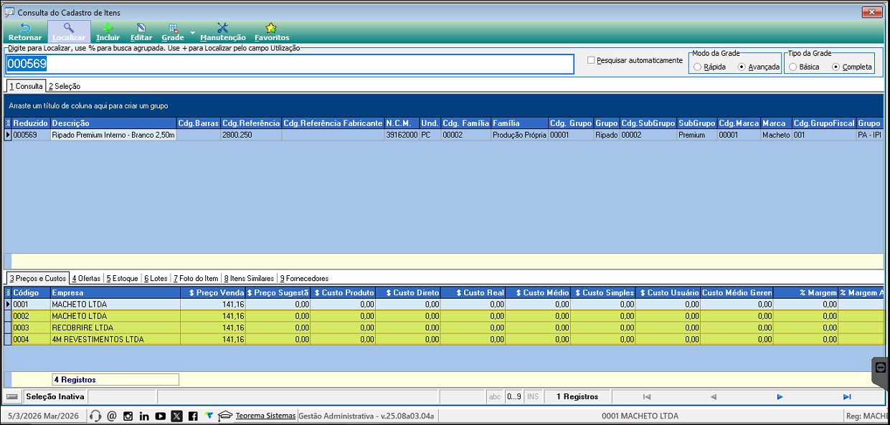This screenshot has height=425, width=890.
Task: Go to next record arrow
Action: pos(780,396)
